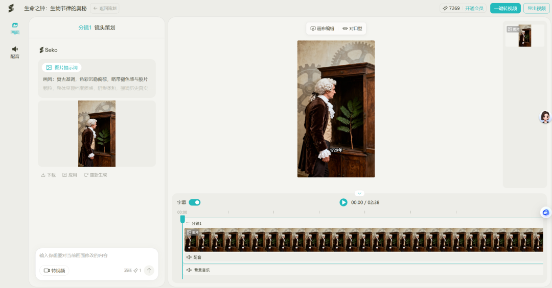Screen dimensions: 552x288
Task: Open the 配音 voiceover panel in sidebar
Action: 15,52
